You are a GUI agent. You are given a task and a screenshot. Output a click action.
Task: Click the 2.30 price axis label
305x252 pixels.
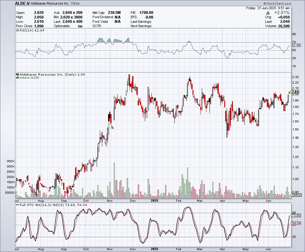click(x=295, y=77)
